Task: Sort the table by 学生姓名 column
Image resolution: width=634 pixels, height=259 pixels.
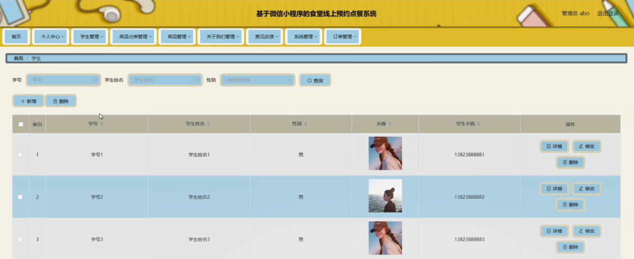Action: click(x=209, y=124)
